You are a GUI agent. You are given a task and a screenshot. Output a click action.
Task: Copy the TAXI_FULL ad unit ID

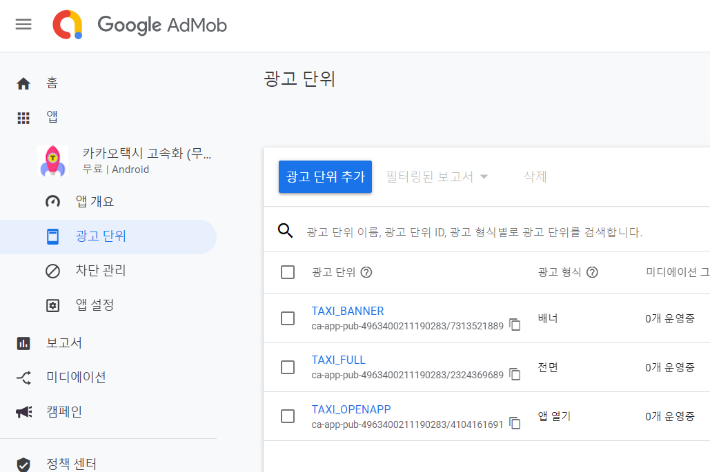tap(515, 374)
